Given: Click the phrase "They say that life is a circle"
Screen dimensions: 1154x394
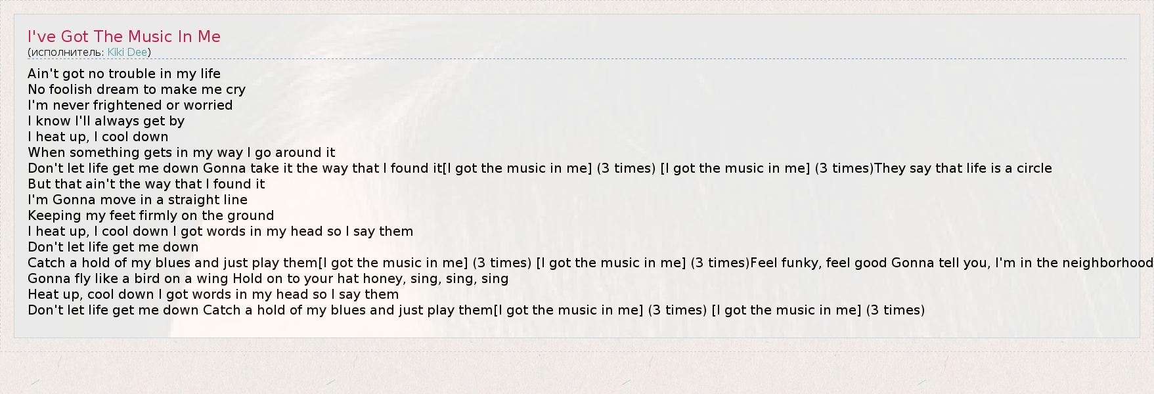Looking at the screenshot, I should click(963, 168).
